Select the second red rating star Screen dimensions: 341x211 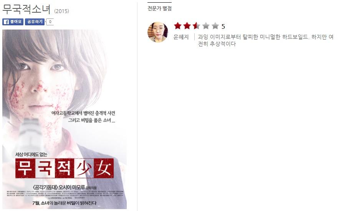[x=187, y=26]
